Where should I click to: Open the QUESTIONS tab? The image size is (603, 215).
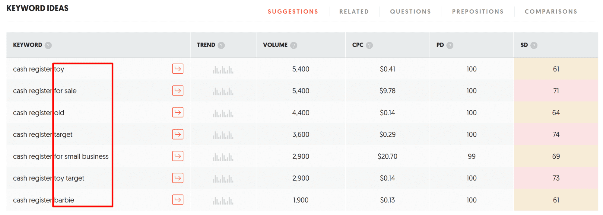(410, 11)
